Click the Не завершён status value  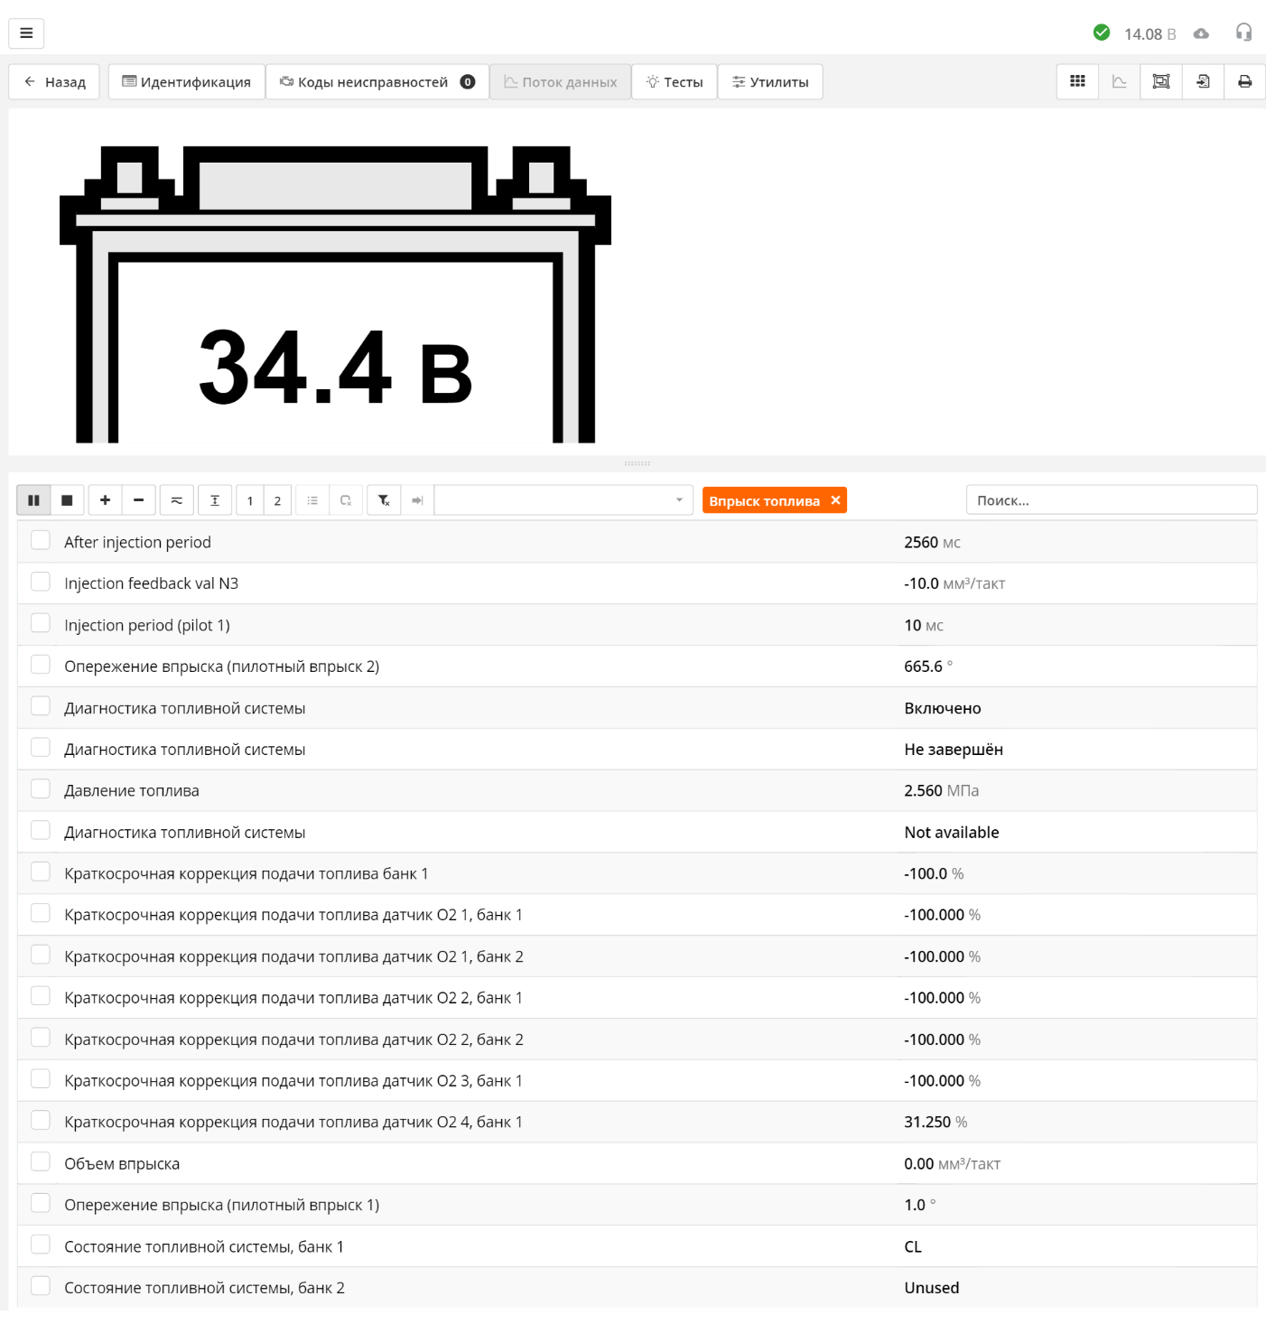[x=954, y=750]
